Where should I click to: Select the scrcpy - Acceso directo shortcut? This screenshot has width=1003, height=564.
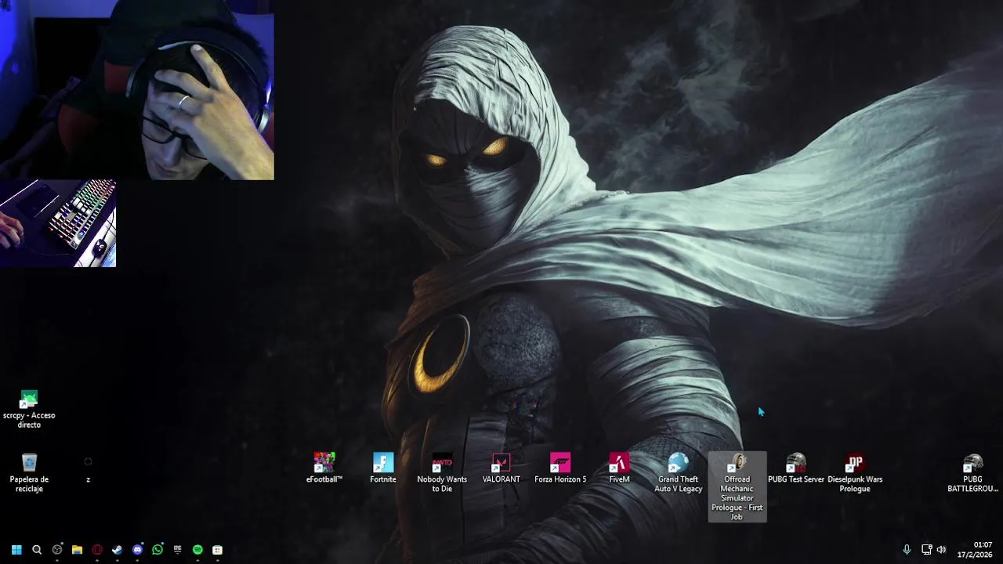pos(29,410)
